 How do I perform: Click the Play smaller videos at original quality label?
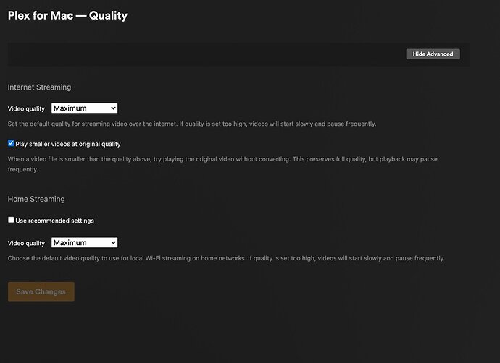68,144
